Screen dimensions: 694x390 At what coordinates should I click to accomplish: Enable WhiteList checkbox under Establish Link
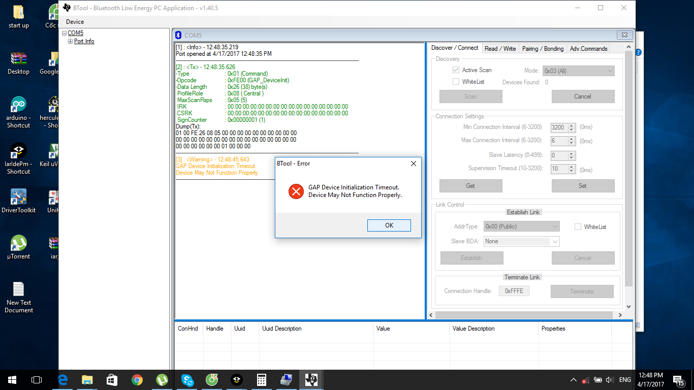point(578,227)
